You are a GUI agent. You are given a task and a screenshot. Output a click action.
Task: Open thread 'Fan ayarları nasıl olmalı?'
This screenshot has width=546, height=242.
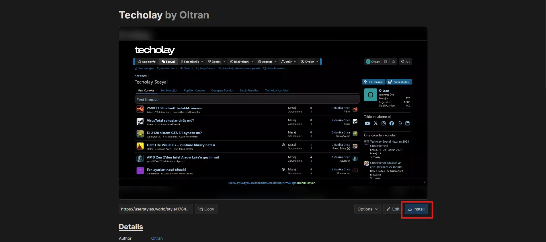(x=167, y=170)
